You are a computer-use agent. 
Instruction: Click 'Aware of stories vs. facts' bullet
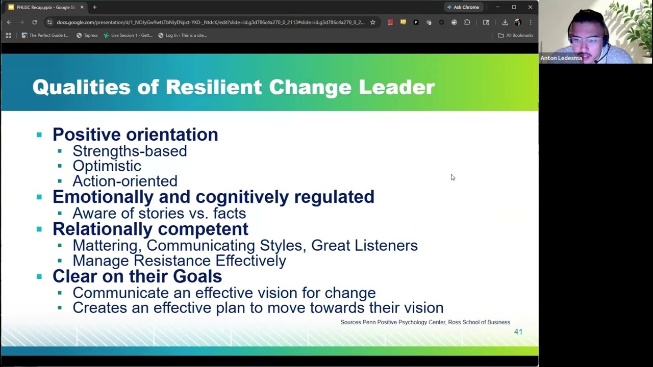point(159,213)
